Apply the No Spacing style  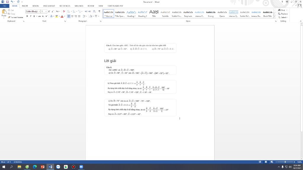(120, 14)
